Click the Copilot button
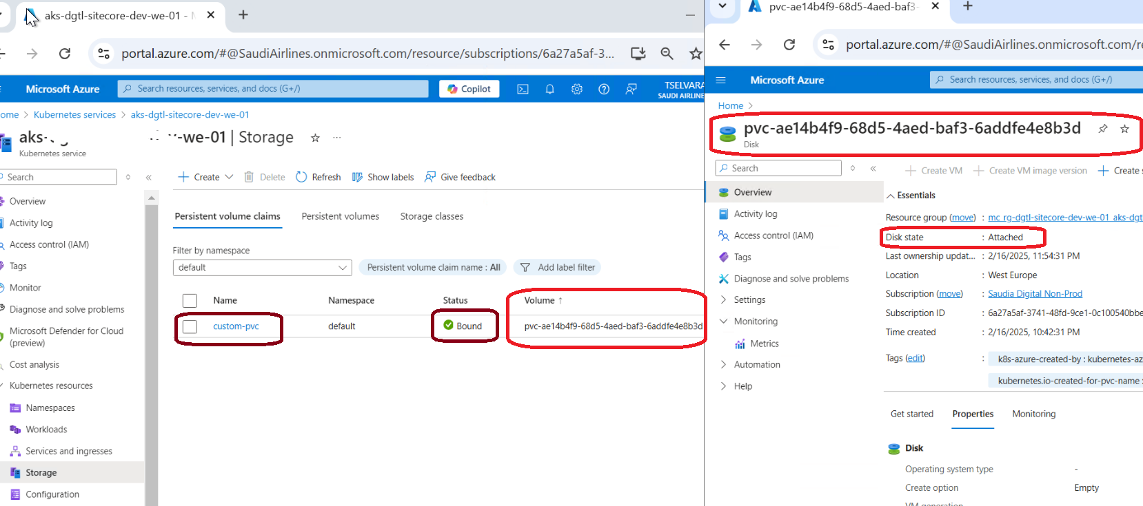 tap(469, 89)
